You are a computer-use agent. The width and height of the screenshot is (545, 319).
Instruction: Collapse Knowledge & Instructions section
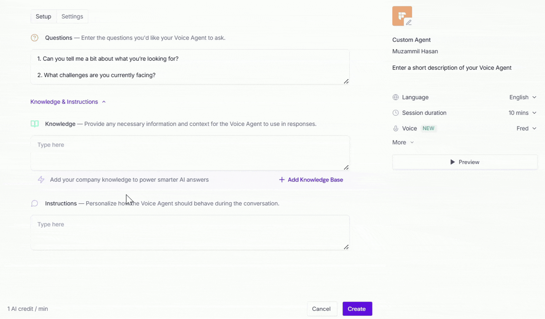[x=68, y=102]
